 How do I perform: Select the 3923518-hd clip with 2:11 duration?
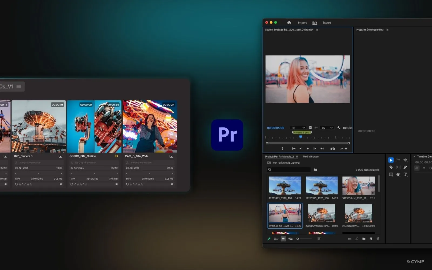pyautogui.click(x=359, y=188)
